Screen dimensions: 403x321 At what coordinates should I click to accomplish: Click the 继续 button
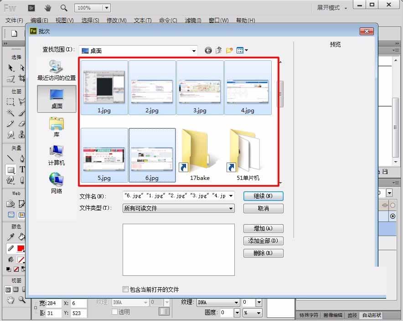tap(263, 196)
